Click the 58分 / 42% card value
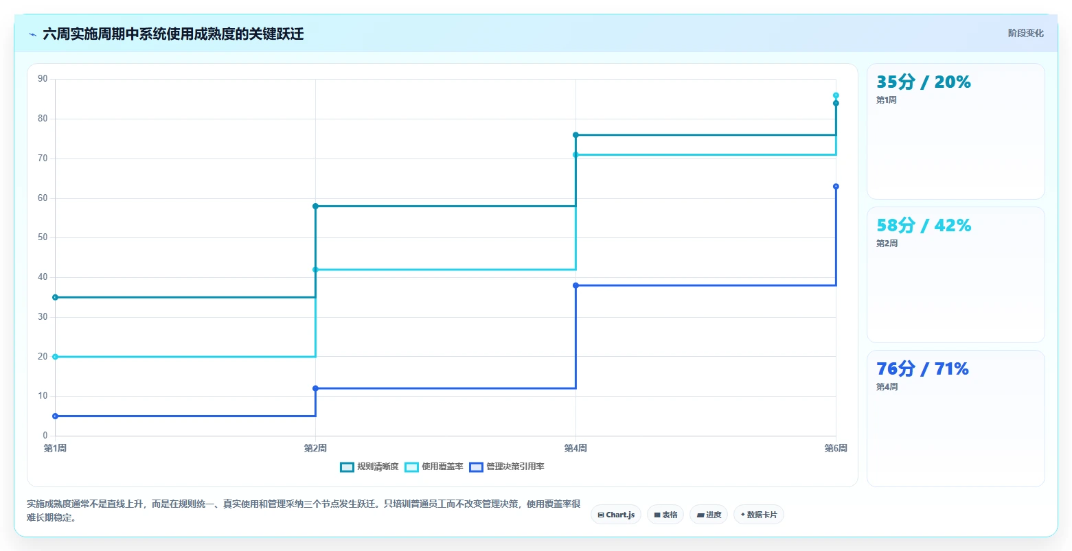The width and height of the screenshot is (1072, 551). coord(924,225)
